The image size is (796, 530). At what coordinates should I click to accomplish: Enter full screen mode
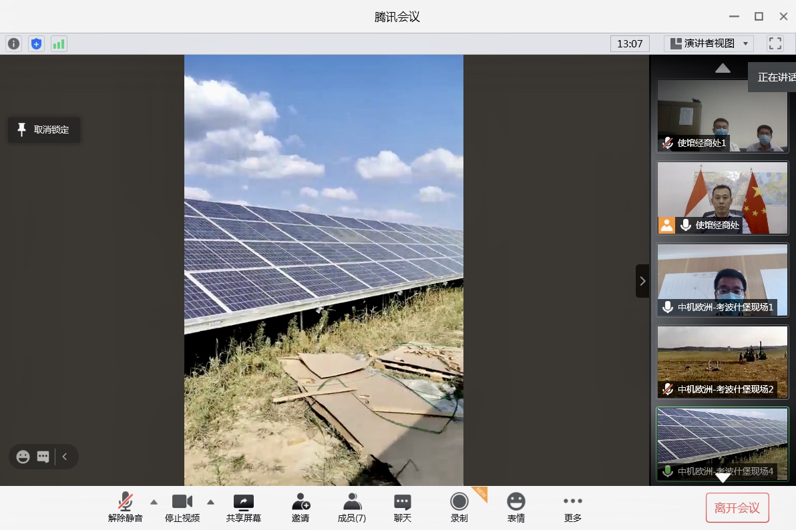[x=775, y=43]
